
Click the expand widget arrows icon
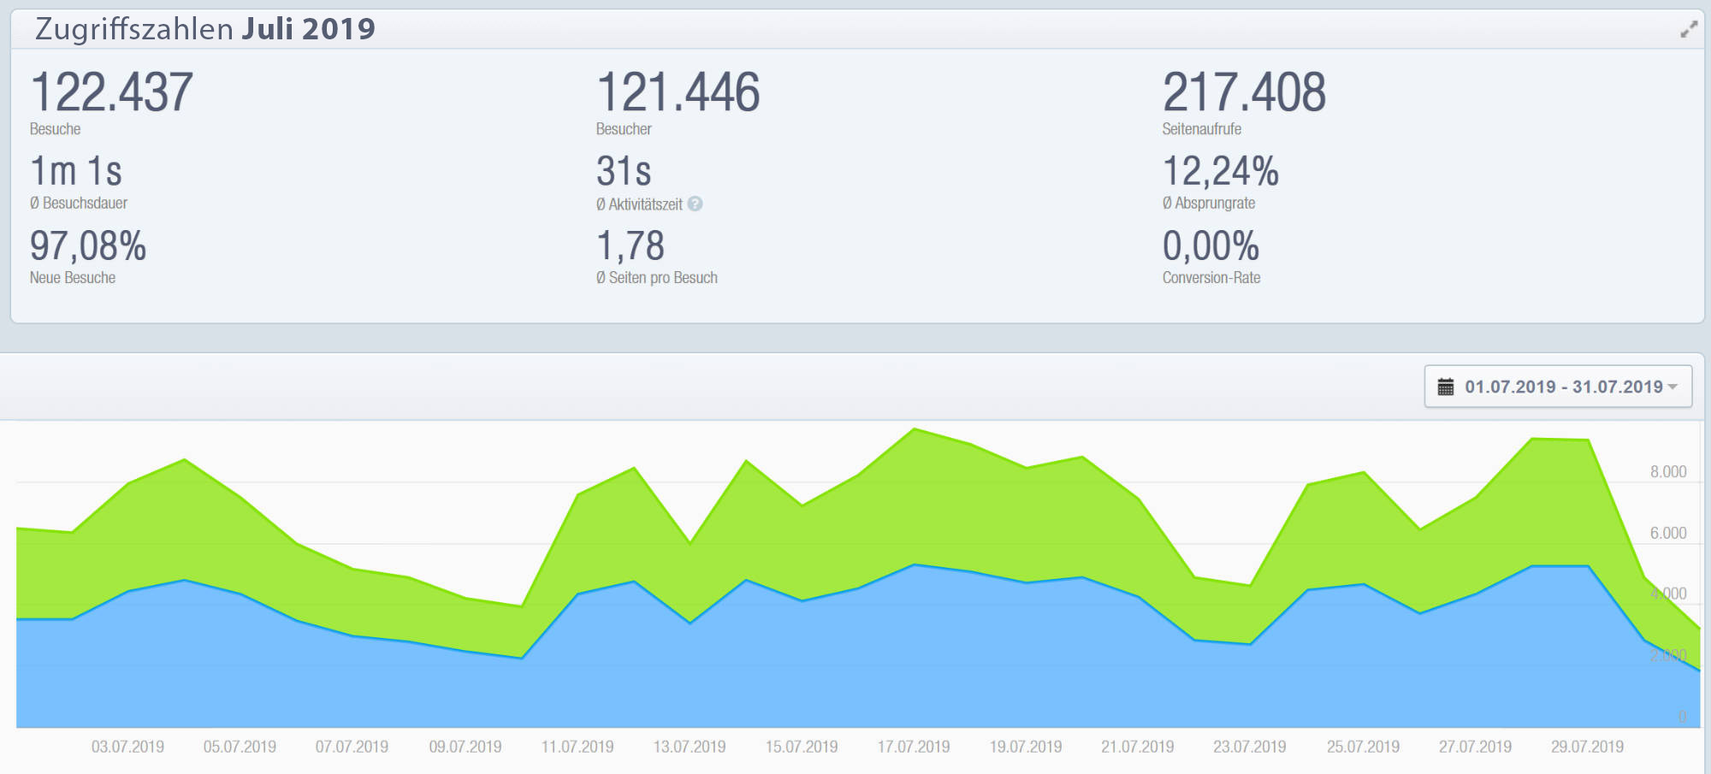[1688, 30]
